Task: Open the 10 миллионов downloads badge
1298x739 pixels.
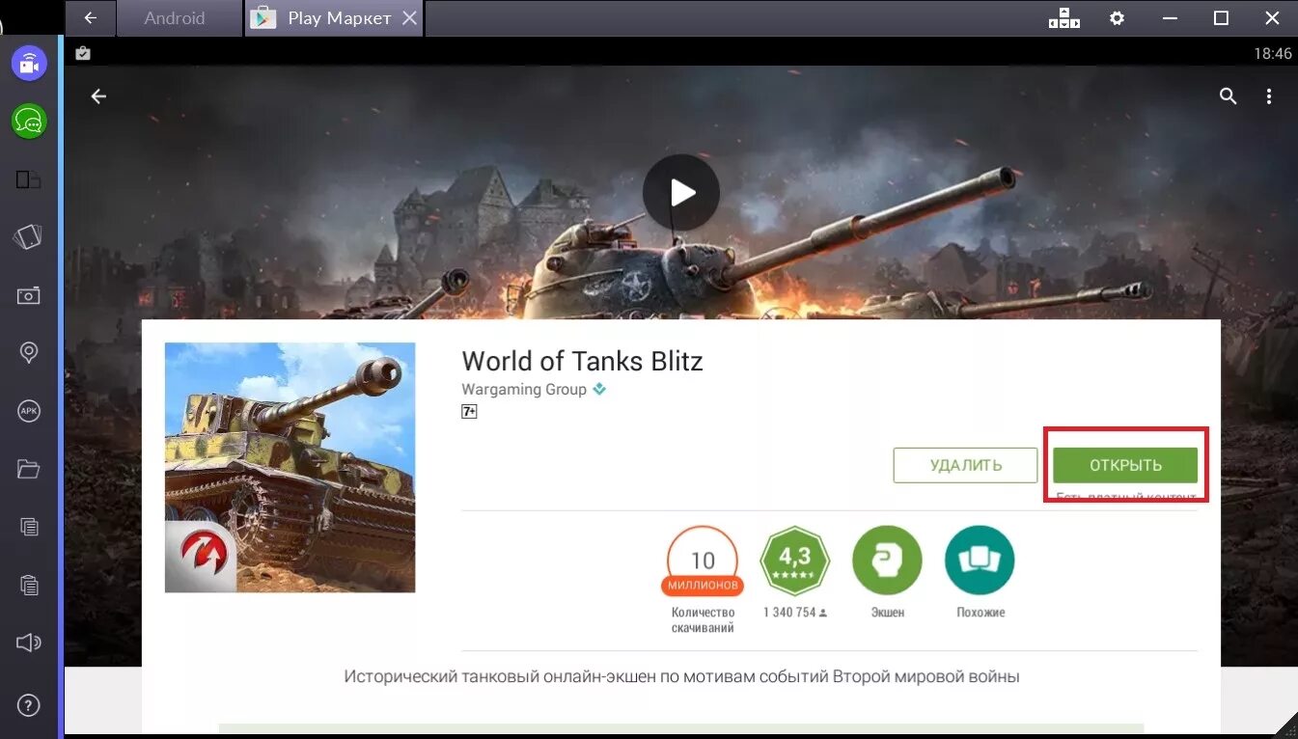Action: tap(703, 561)
